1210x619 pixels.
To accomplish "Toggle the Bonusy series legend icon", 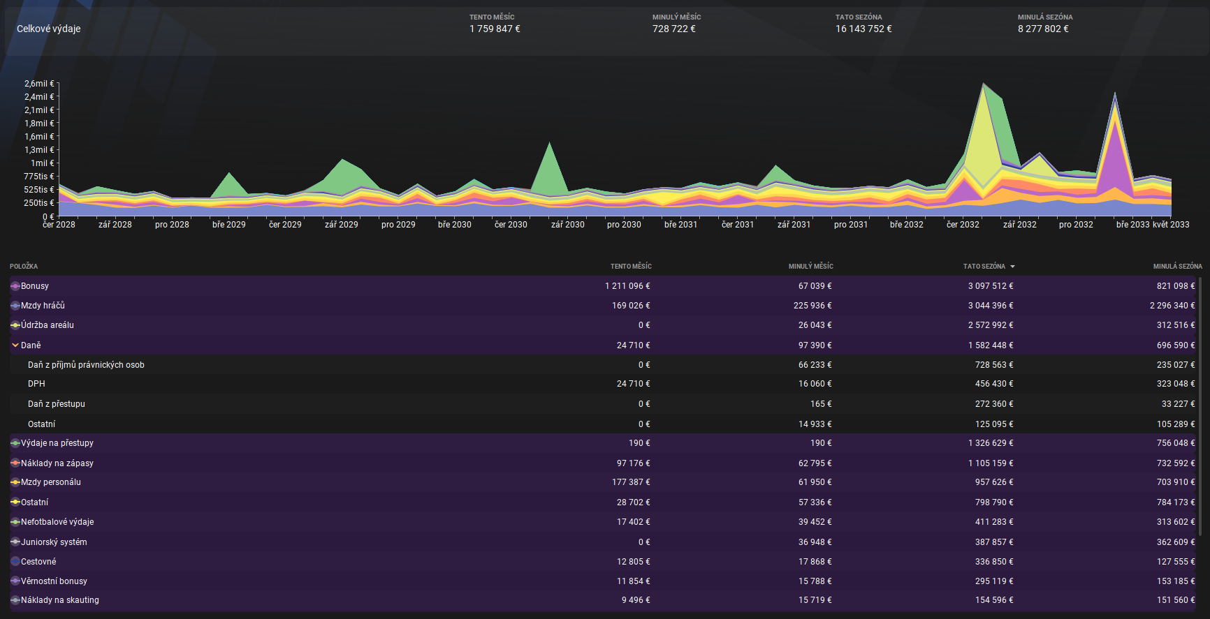I will pos(15,286).
